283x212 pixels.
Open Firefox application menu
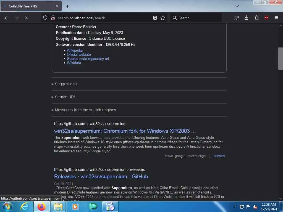coord(276,18)
